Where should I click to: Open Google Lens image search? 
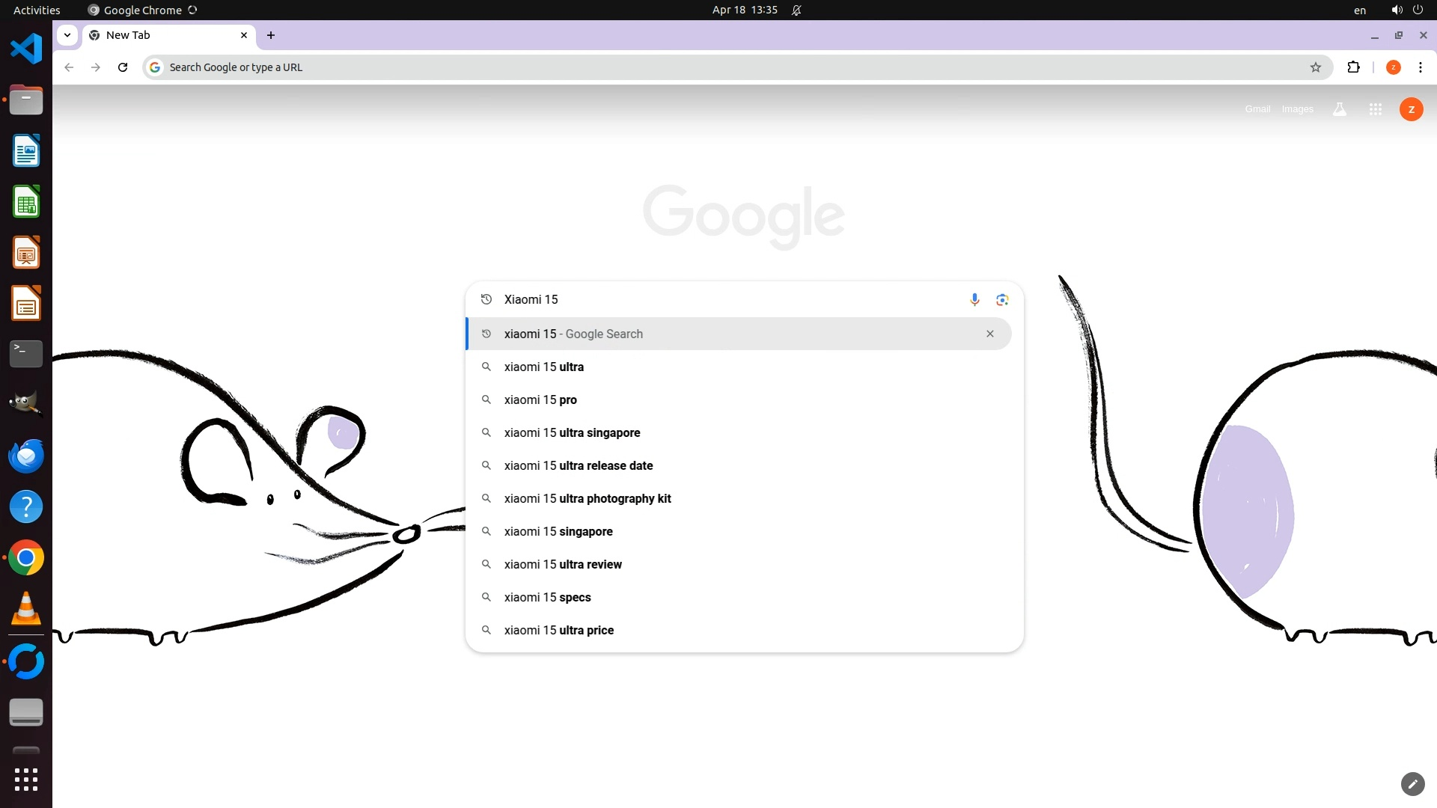tap(1002, 299)
